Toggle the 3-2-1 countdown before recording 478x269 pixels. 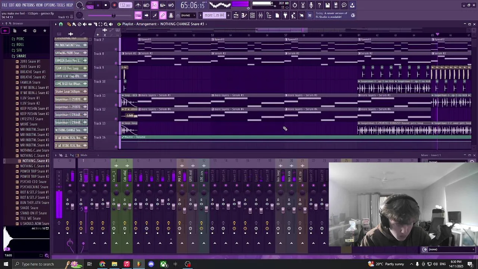155,5
